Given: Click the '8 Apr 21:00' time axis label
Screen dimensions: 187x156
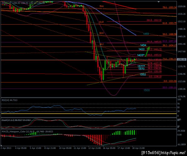Looking at the screenshot, I should (x=50, y=148).
